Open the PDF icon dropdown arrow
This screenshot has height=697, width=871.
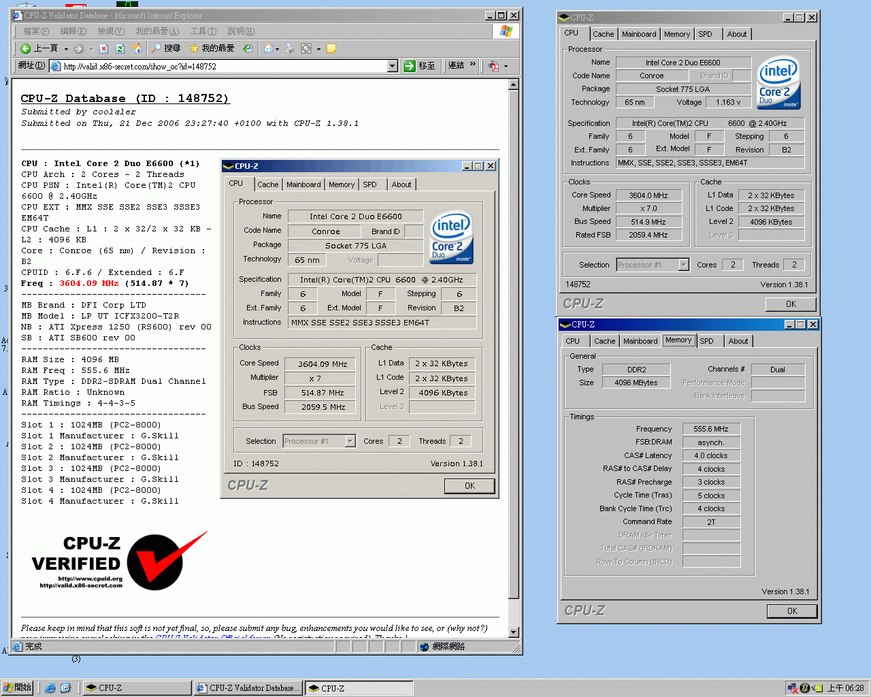click(x=506, y=67)
